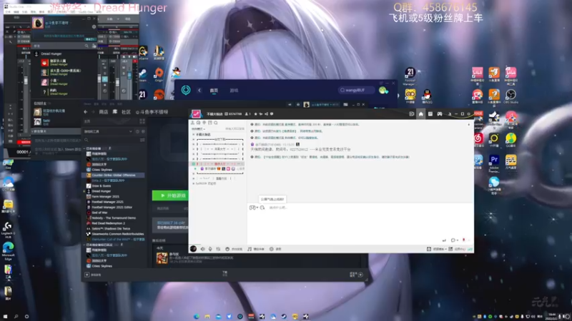Open Adobe Premiere Pro desktop icon

pyautogui.click(x=494, y=163)
